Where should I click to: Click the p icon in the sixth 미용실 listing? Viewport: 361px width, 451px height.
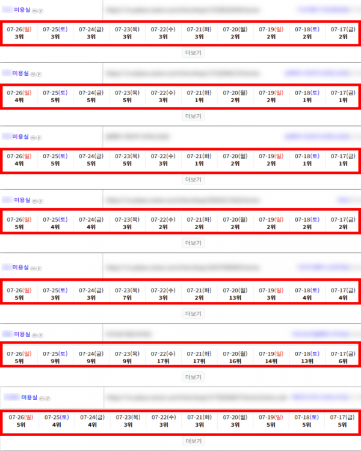pyautogui.click(x=40, y=335)
